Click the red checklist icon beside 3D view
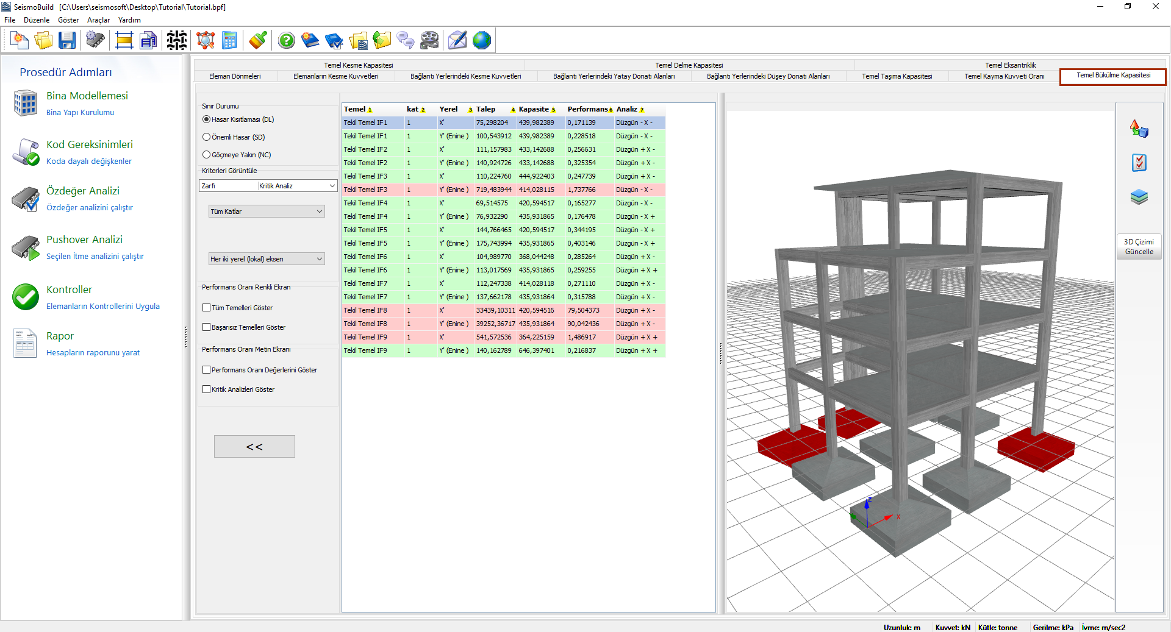 tap(1139, 163)
